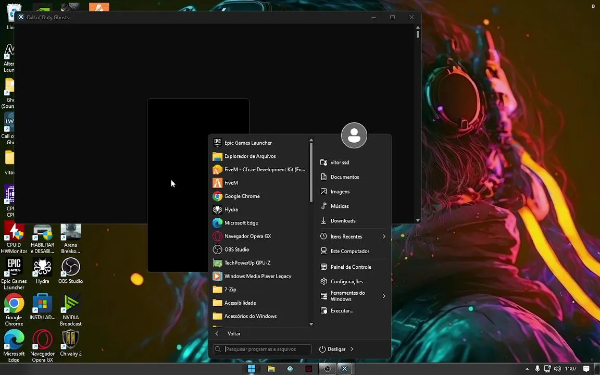Select Arena Breako... desktop shortcut
The height and width of the screenshot is (375, 600).
point(70,239)
